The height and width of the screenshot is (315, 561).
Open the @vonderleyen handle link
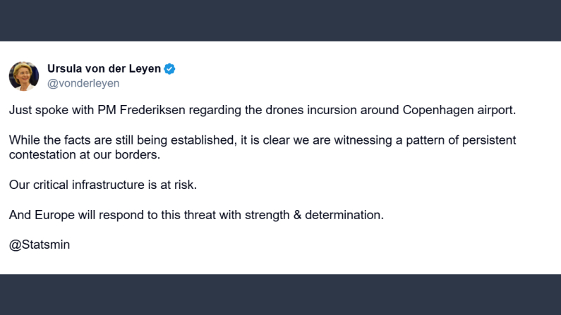click(x=83, y=83)
